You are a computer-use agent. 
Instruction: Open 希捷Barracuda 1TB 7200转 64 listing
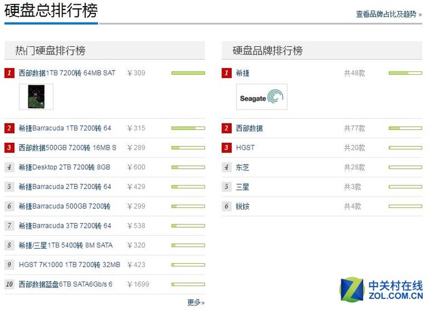pyautogui.click(x=65, y=128)
